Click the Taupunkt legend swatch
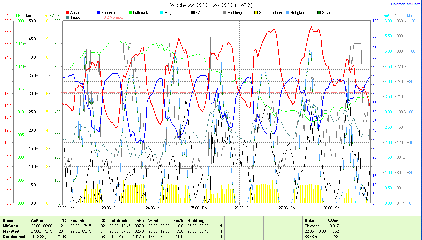The width and height of the screenshot is (422, 240). [68, 17]
